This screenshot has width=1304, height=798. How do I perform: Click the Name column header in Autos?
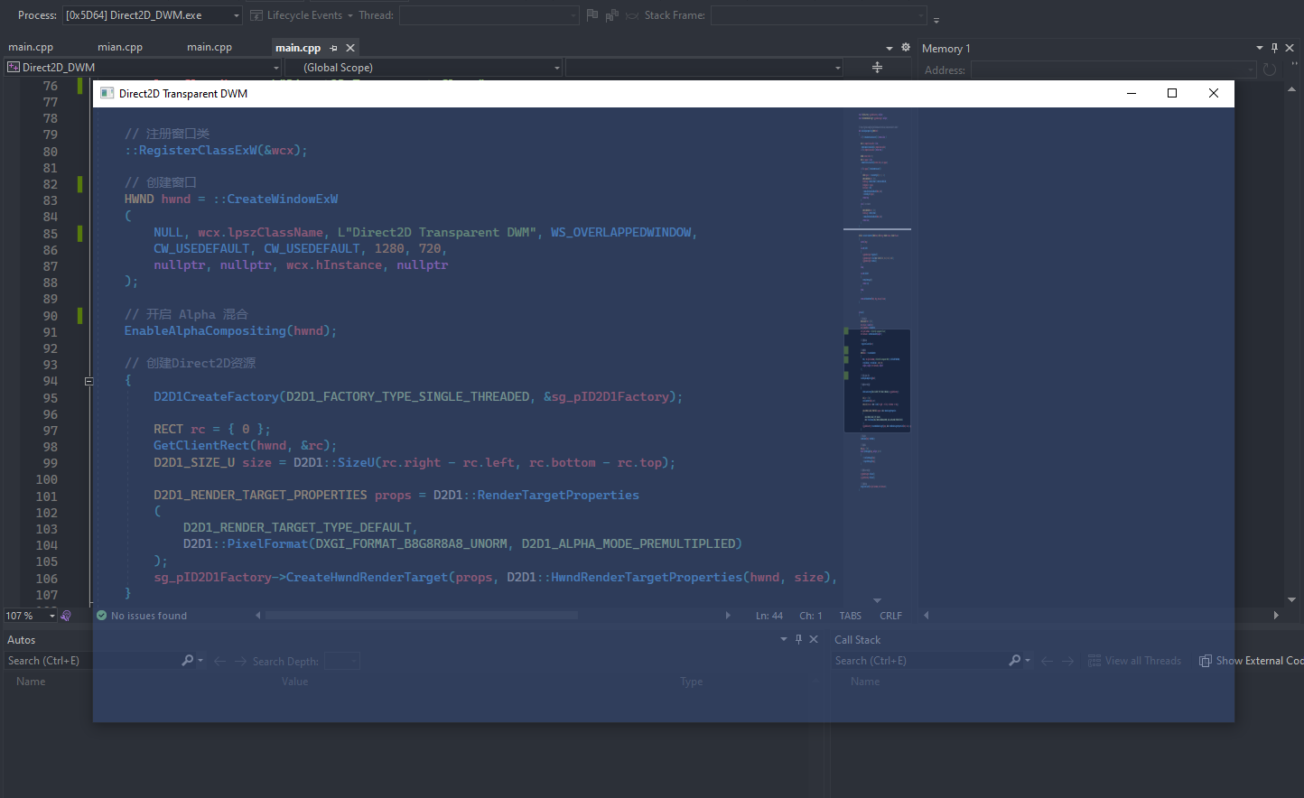tap(31, 682)
